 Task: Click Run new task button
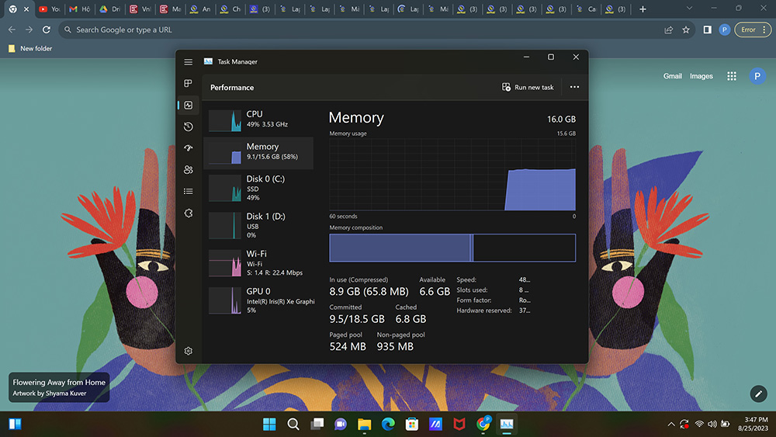coord(528,87)
